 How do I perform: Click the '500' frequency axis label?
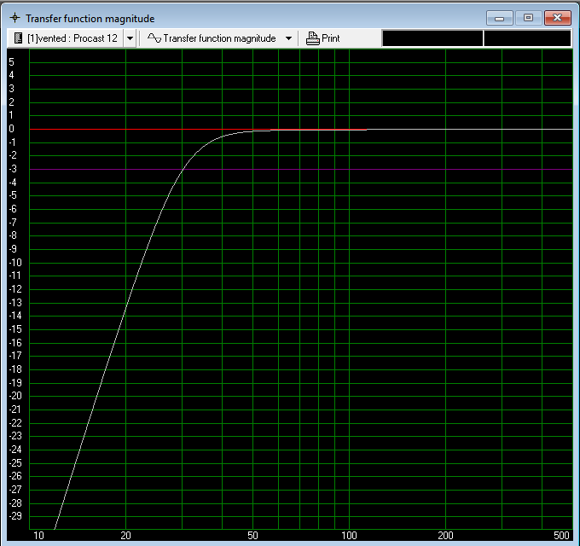[561, 536]
